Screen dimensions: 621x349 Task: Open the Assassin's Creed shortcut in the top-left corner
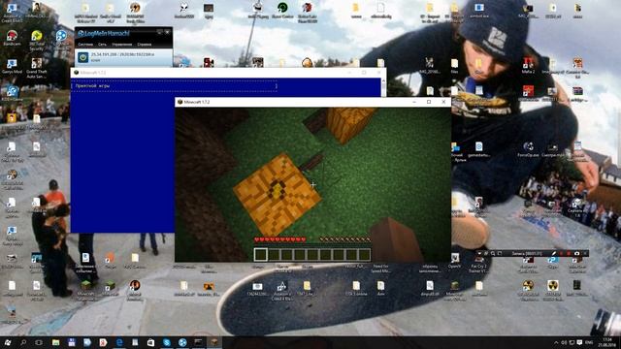(x=12, y=12)
